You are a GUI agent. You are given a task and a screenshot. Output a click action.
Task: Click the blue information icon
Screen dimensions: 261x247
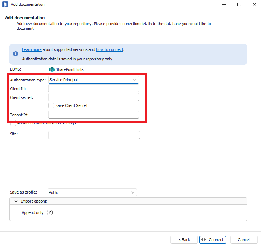pyautogui.click(x=16, y=54)
